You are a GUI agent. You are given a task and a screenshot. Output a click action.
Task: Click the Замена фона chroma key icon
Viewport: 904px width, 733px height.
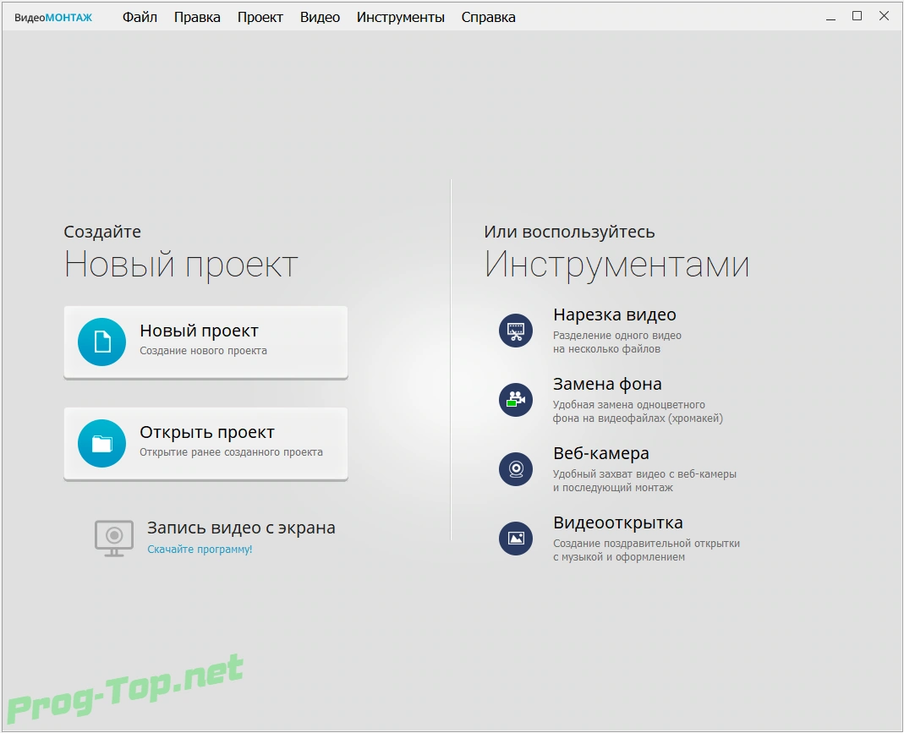coord(515,399)
